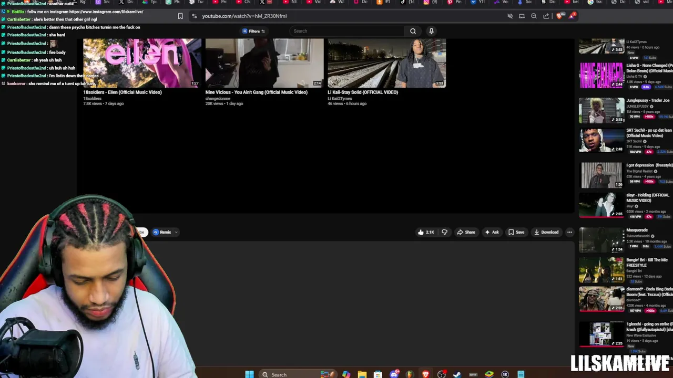This screenshot has height=378, width=673.
Task: Save the video to a playlist
Action: pyautogui.click(x=516, y=232)
